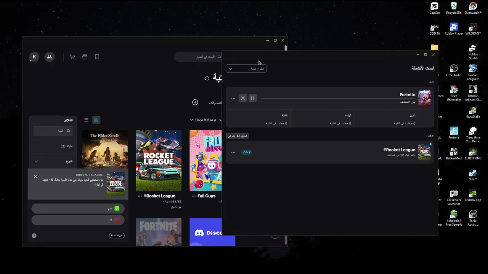Click the Fortnite title in downloads

point(408,95)
